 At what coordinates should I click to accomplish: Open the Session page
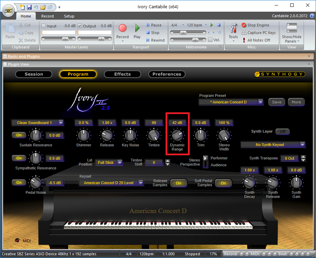pyautogui.click(x=34, y=74)
